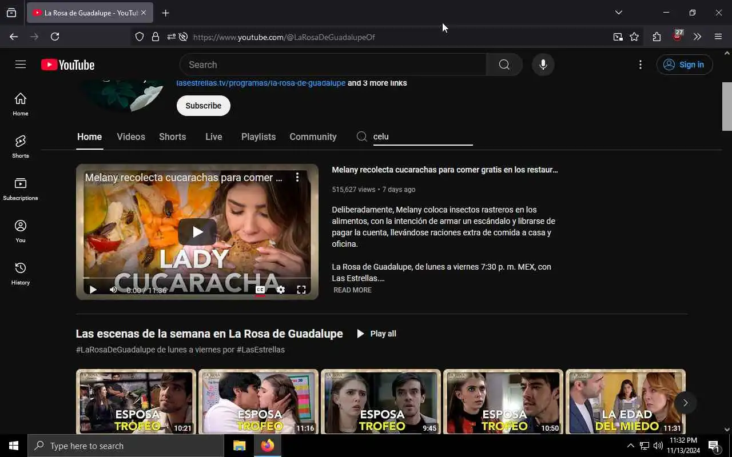This screenshot has width=732, height=457.
Task: Click the Firefox icon on the taskbar
Action: [x=268, y=446]
